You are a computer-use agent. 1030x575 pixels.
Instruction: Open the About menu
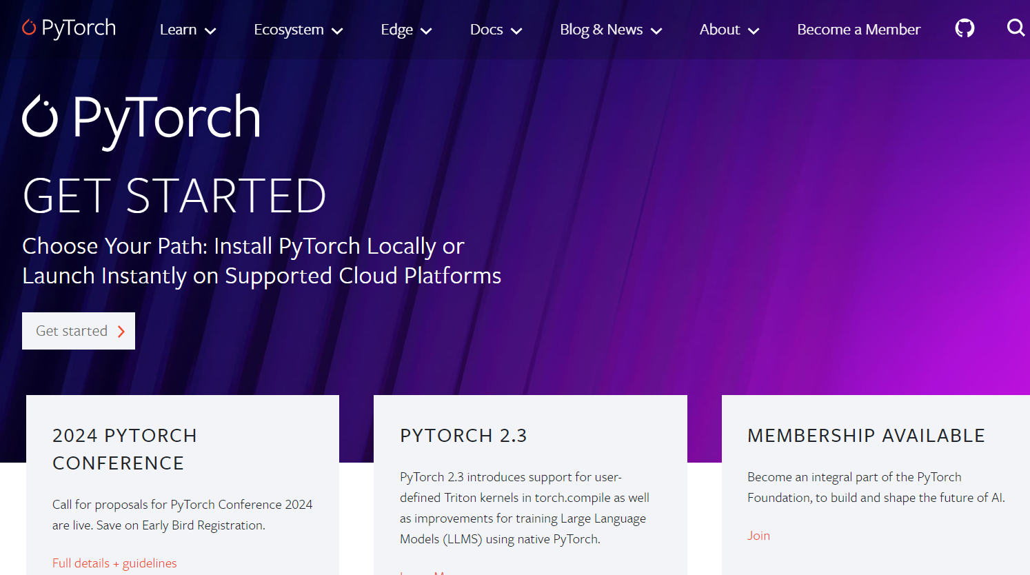point(729,30)
